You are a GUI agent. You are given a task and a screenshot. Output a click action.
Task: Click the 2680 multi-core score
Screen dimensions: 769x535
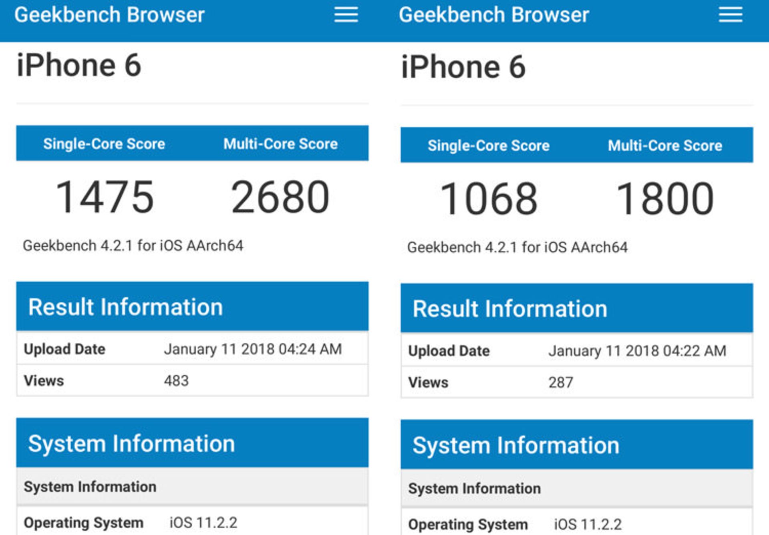click(x=280, y=197)
